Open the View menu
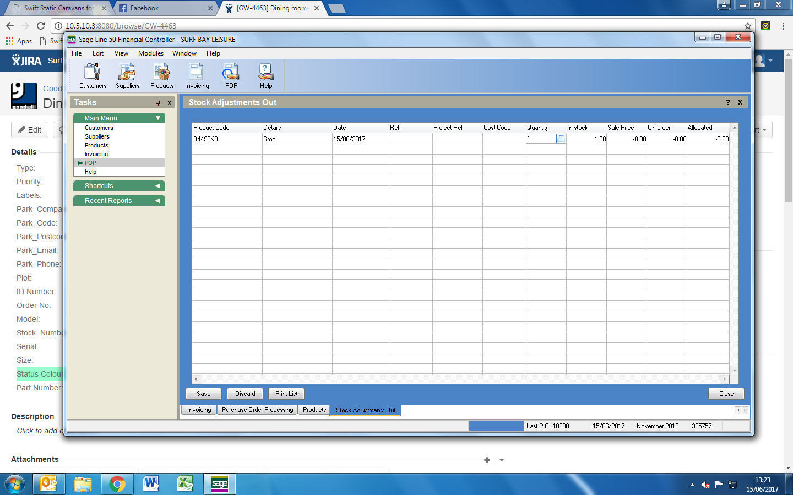The width and height of the screenshot is (793, 495). tap(121, 53)
